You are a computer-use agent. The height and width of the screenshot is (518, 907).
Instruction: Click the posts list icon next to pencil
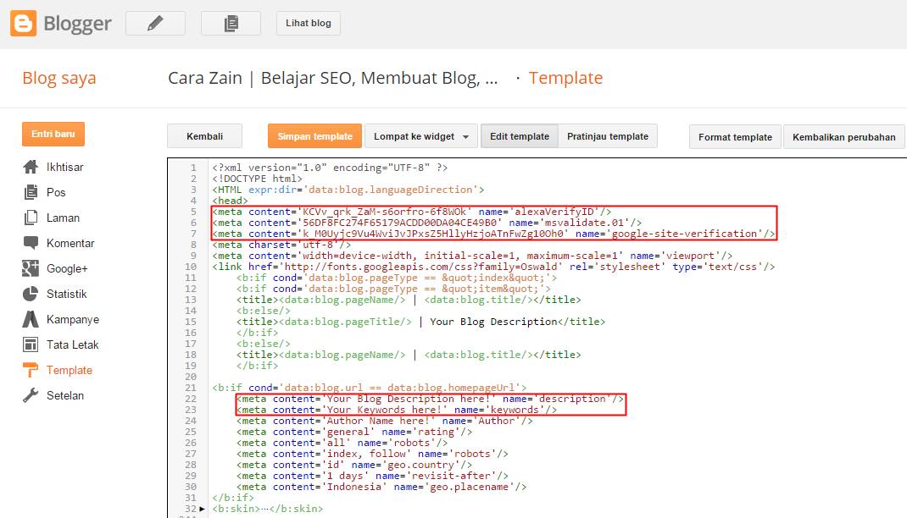(230, 23)
